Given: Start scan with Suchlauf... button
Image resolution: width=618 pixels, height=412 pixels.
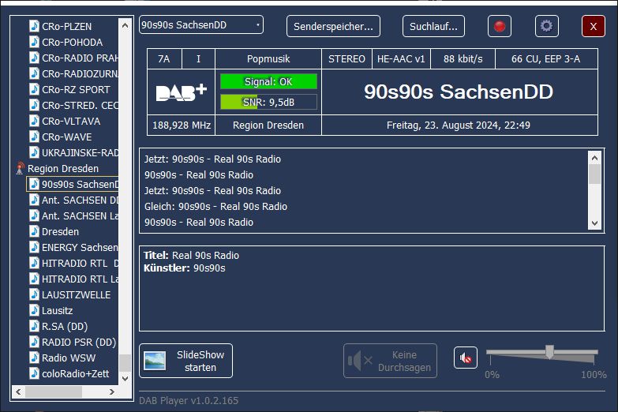Looking at the screenshot, I should tap(433, 26).
